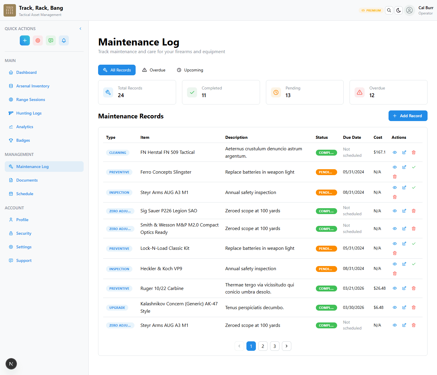Click the Premium badge
The width and height of the screenshot is (437, 375).
point(371,10)
